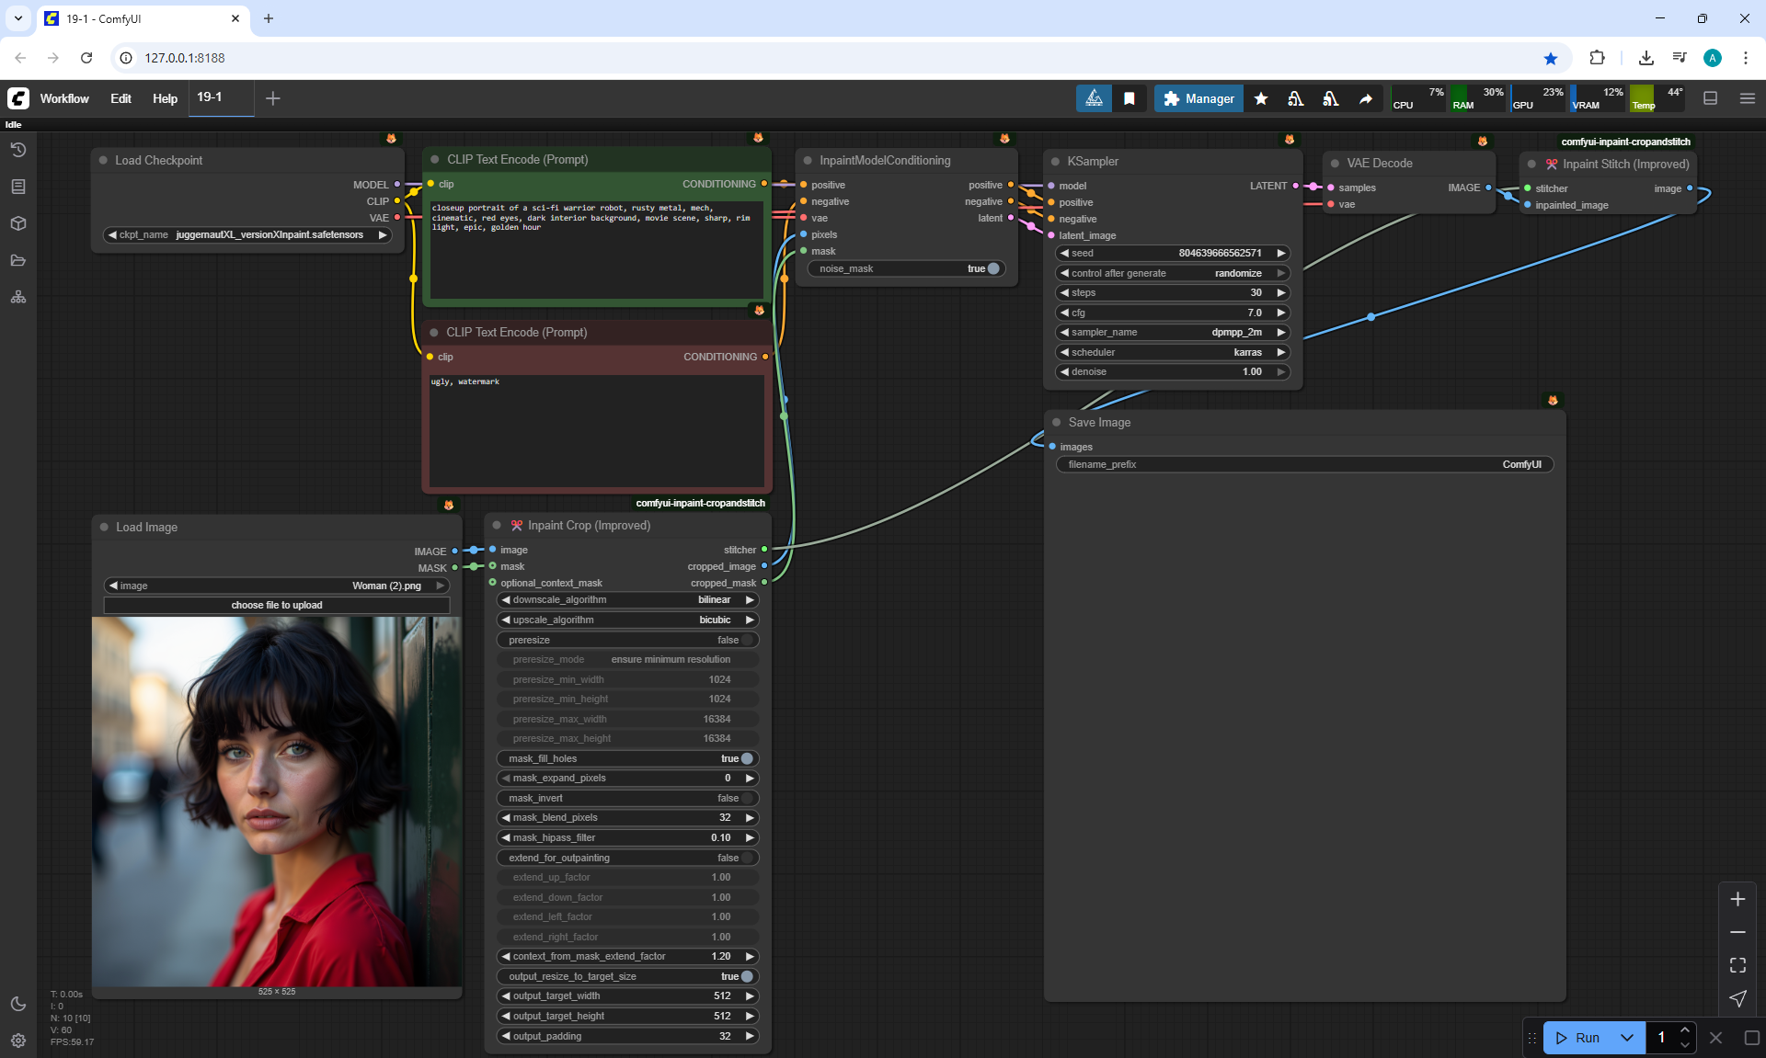The image size is (1766, 1058).
Task: Click the share arrow icon in toolbar
Action: pos(1366,98)
